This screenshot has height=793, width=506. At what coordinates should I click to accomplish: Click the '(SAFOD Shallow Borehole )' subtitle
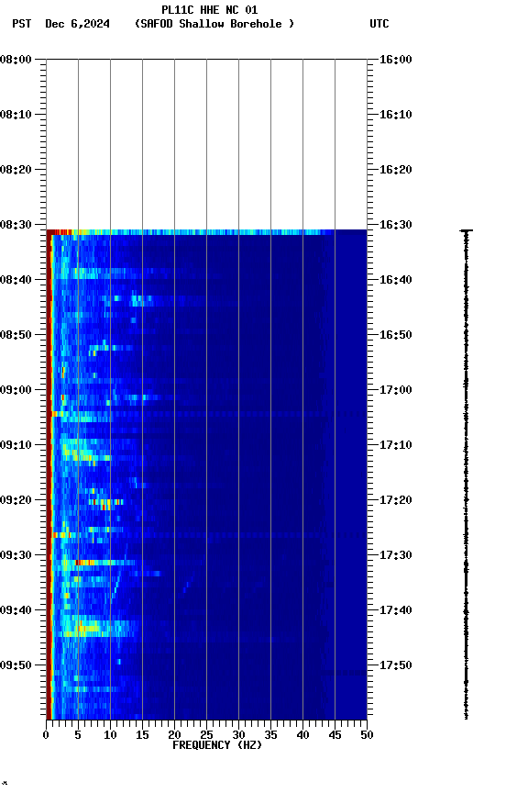pyautogui.click(x=214, y=24)
